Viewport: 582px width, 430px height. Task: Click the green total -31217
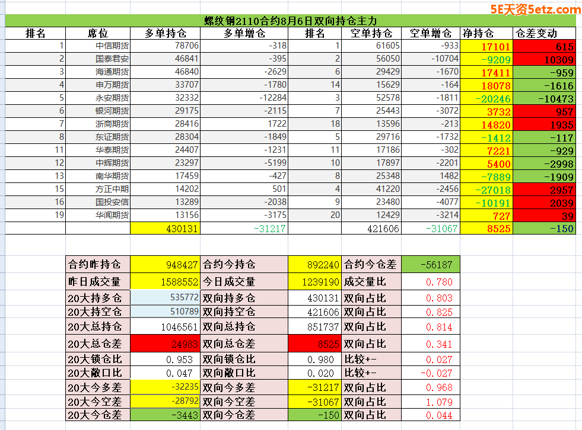tap(244, 228)
